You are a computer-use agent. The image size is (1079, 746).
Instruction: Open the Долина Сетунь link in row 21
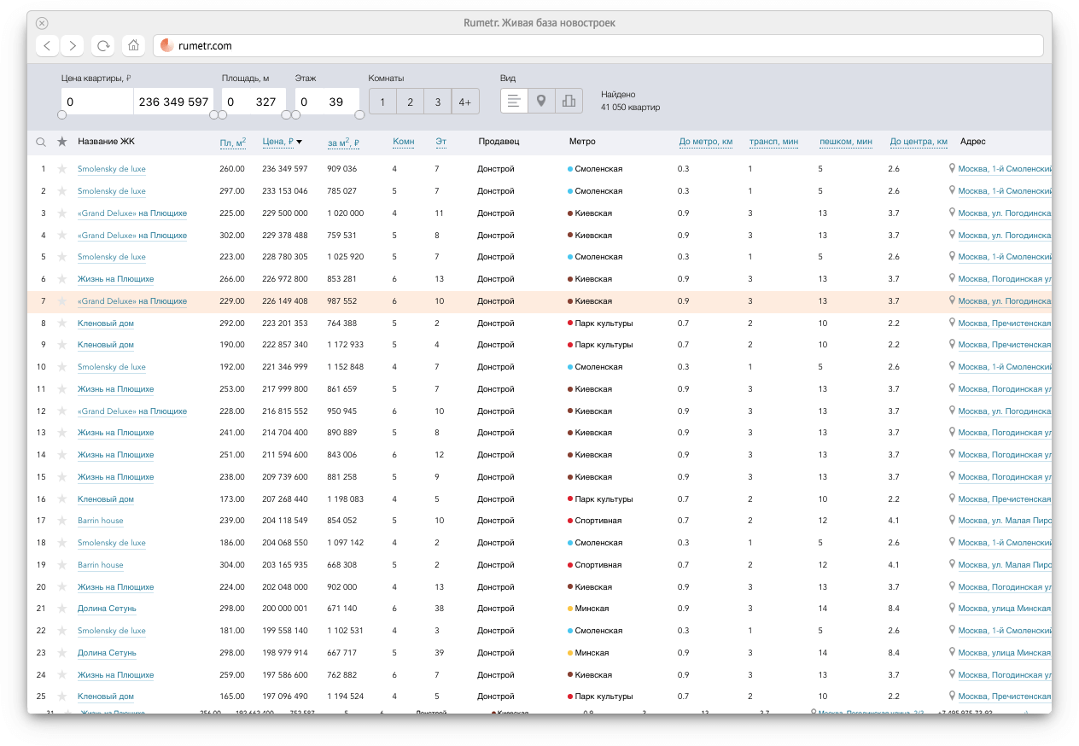click(x=107, y=609)
